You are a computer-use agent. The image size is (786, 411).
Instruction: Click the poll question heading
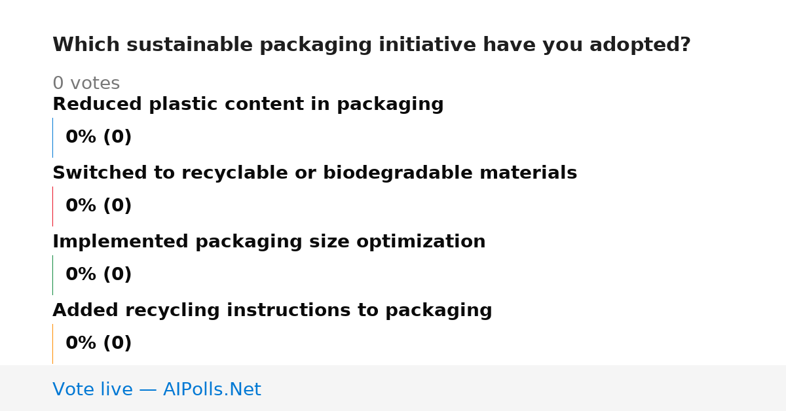[x=371, y=45]
